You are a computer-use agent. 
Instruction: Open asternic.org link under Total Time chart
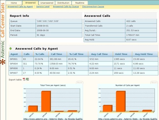click(x=53, y=119)
